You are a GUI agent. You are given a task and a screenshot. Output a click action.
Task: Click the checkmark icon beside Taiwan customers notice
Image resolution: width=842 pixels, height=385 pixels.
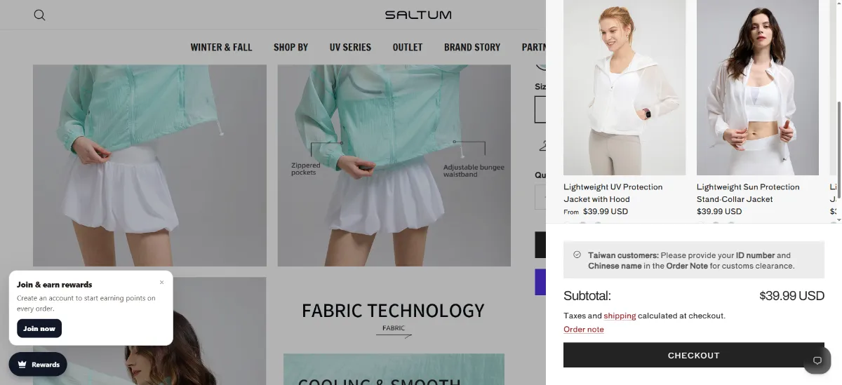[577, 255]
